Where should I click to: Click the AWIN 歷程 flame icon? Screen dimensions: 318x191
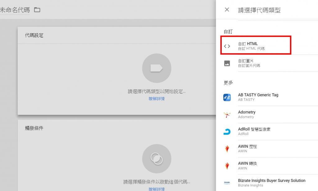pyautogui.click(x=227, y=149)
